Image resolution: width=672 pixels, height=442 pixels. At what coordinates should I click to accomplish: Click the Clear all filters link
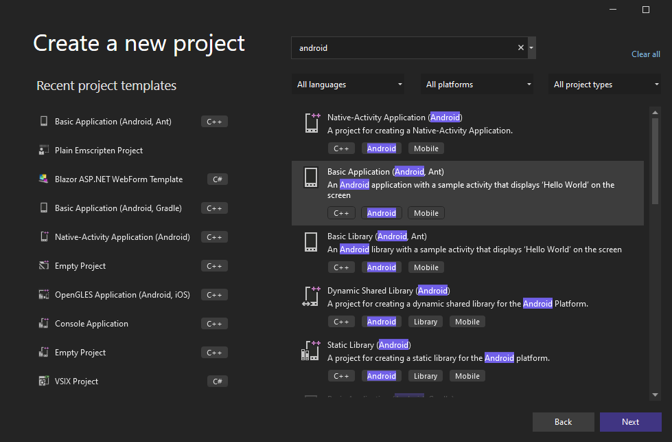click(645, 54)
